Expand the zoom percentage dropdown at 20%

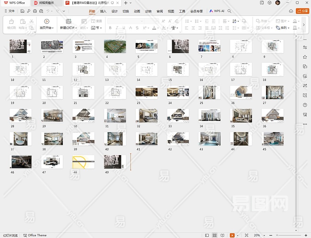(x=264, y=235)
